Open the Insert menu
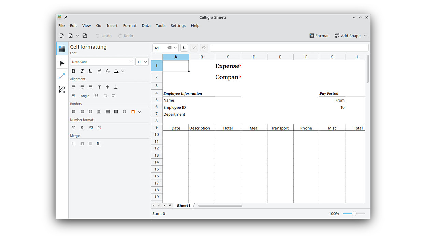Viewport: 426px width, 239px height. 112,26
